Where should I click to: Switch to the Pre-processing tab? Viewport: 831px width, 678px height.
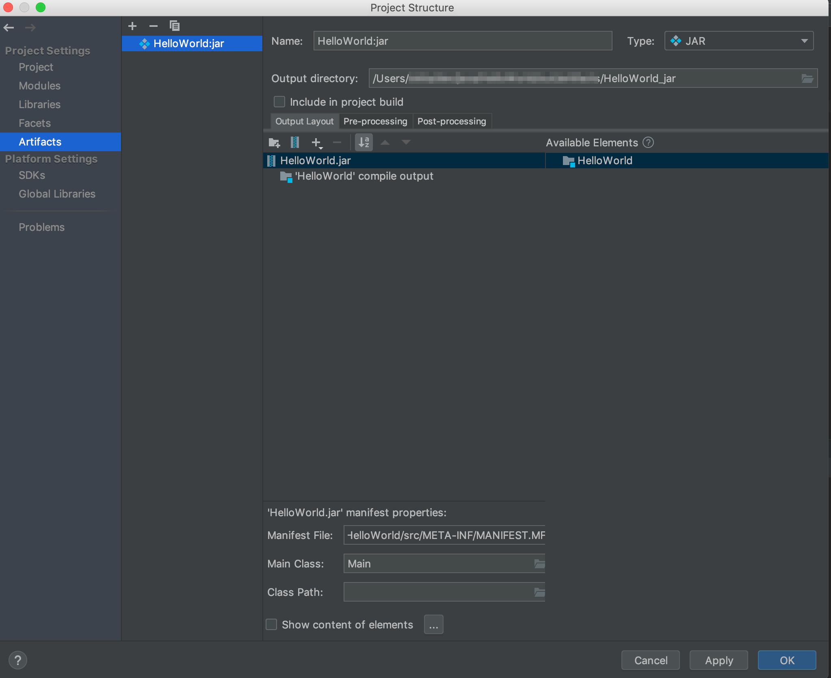[x=375, y=121]
